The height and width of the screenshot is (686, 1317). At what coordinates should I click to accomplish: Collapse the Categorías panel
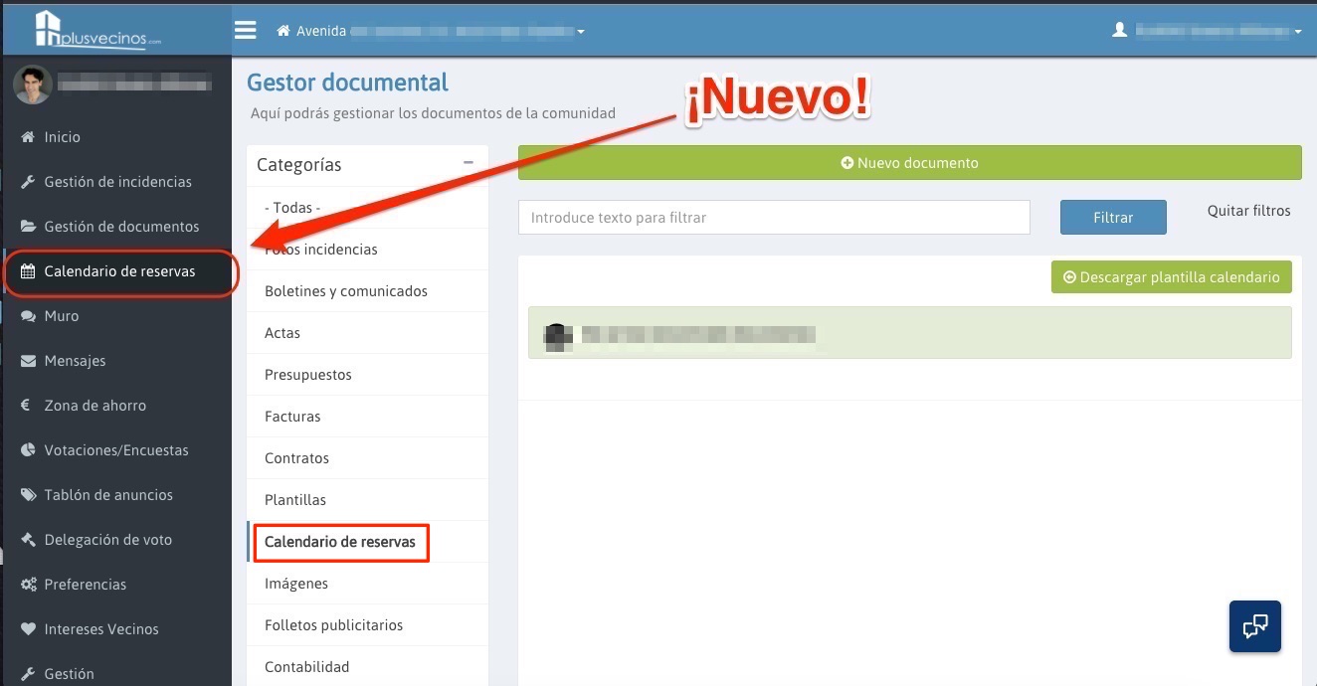tap(468, 163)
